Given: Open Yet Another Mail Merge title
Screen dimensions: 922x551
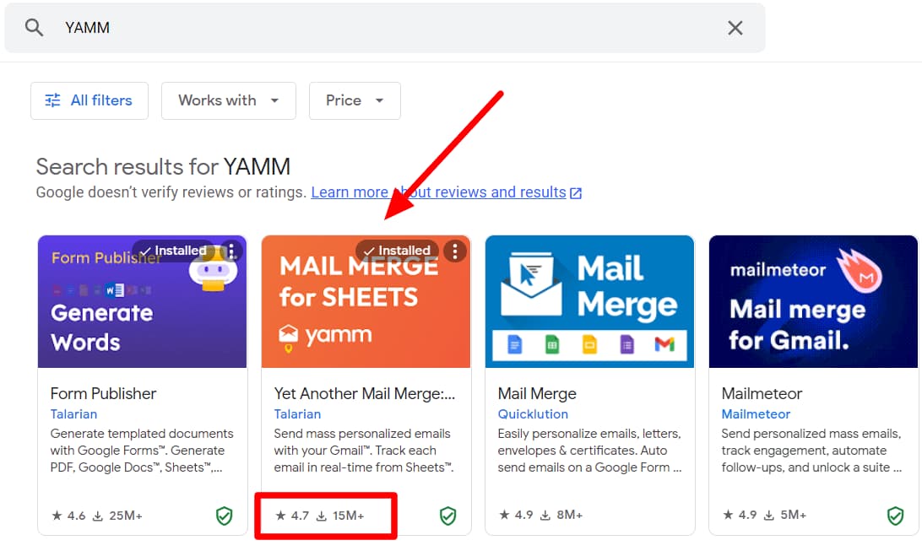Looking at the screenshot, I should pos(365,393).
